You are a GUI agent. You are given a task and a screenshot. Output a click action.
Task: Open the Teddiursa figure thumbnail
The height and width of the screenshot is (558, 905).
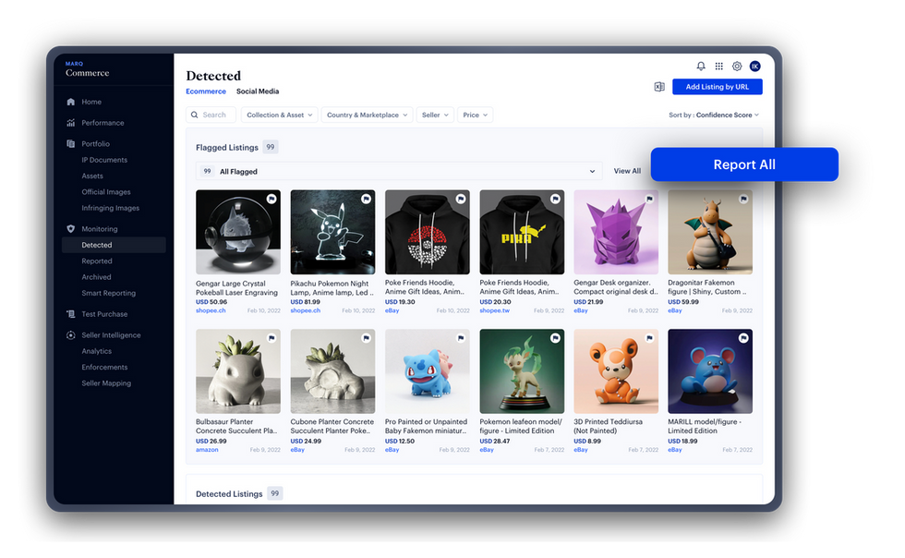[x=616, y=371]
